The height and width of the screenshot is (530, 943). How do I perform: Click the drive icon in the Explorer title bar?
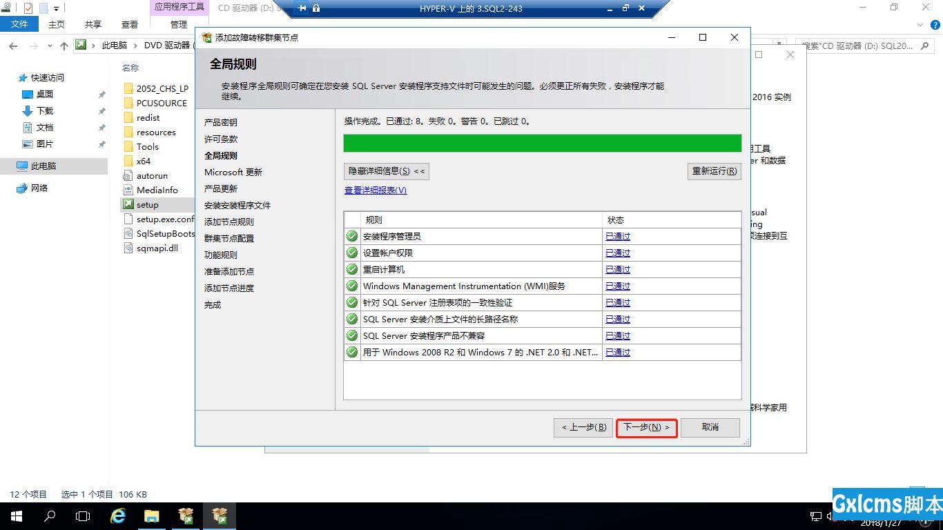pos(6,8)
